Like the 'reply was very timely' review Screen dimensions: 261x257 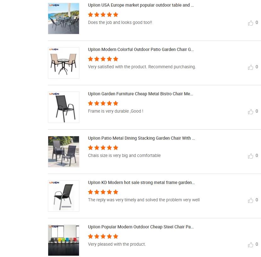pos(250,200)
